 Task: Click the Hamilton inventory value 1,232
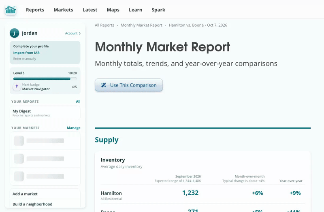point(190,193)
